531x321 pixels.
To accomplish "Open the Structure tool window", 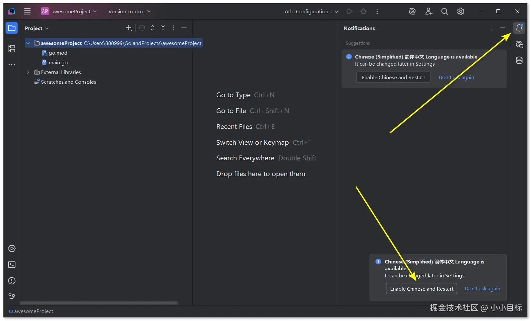I will 12,48.
